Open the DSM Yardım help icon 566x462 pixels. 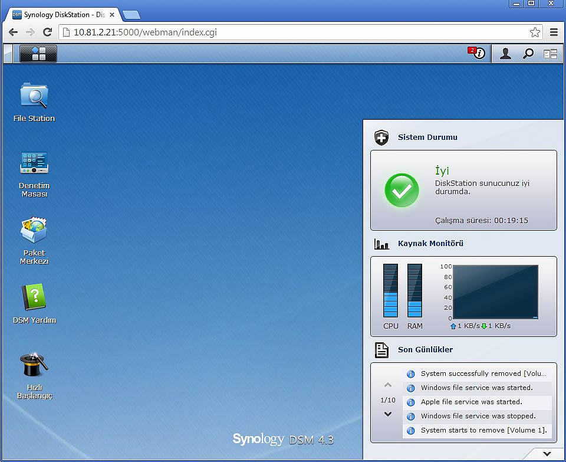pyautogui.click(x=34, y=298)
